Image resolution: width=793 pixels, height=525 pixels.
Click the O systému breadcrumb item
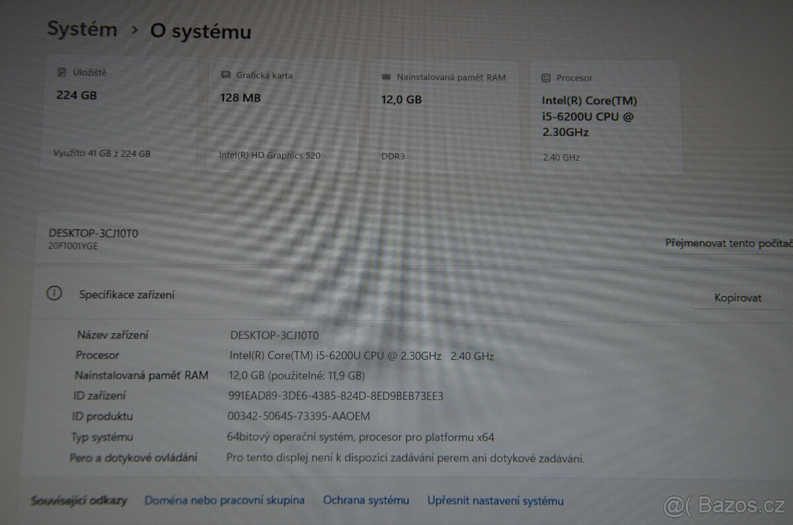(200, 30)
